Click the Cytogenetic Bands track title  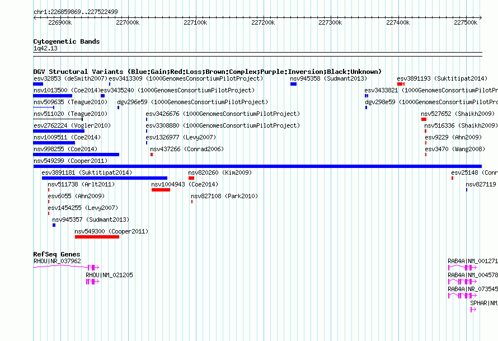click(67, 41)
